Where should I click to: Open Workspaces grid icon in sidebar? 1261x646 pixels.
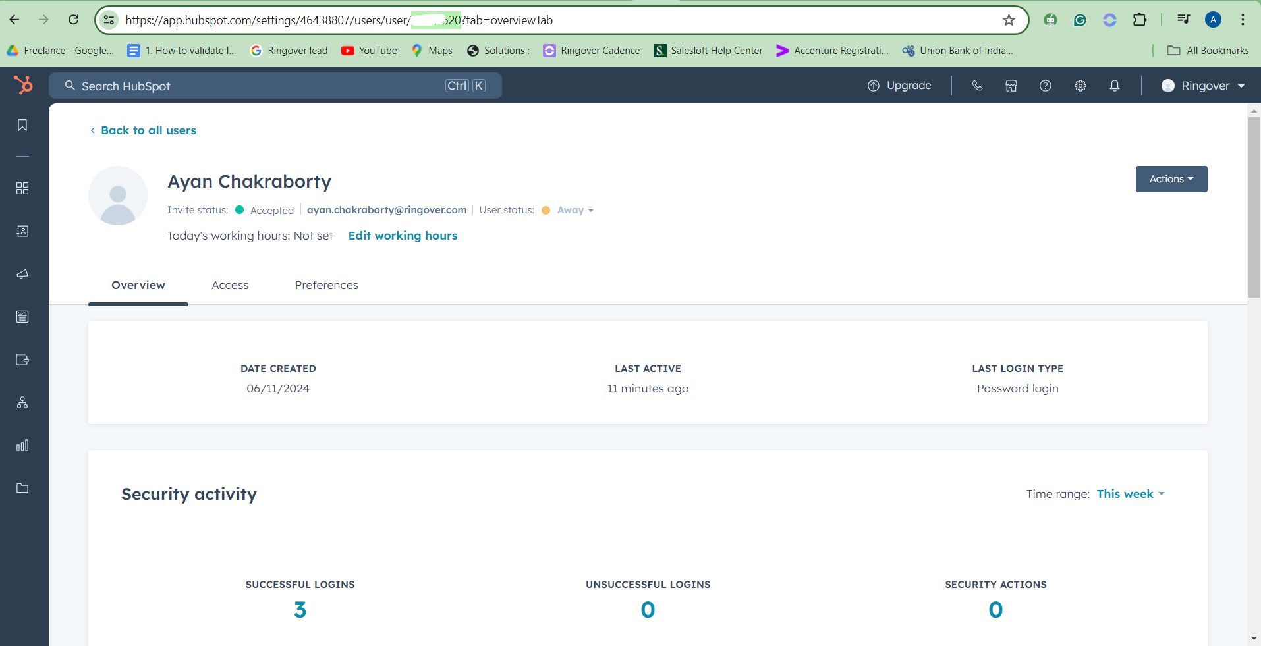(22, 188)
